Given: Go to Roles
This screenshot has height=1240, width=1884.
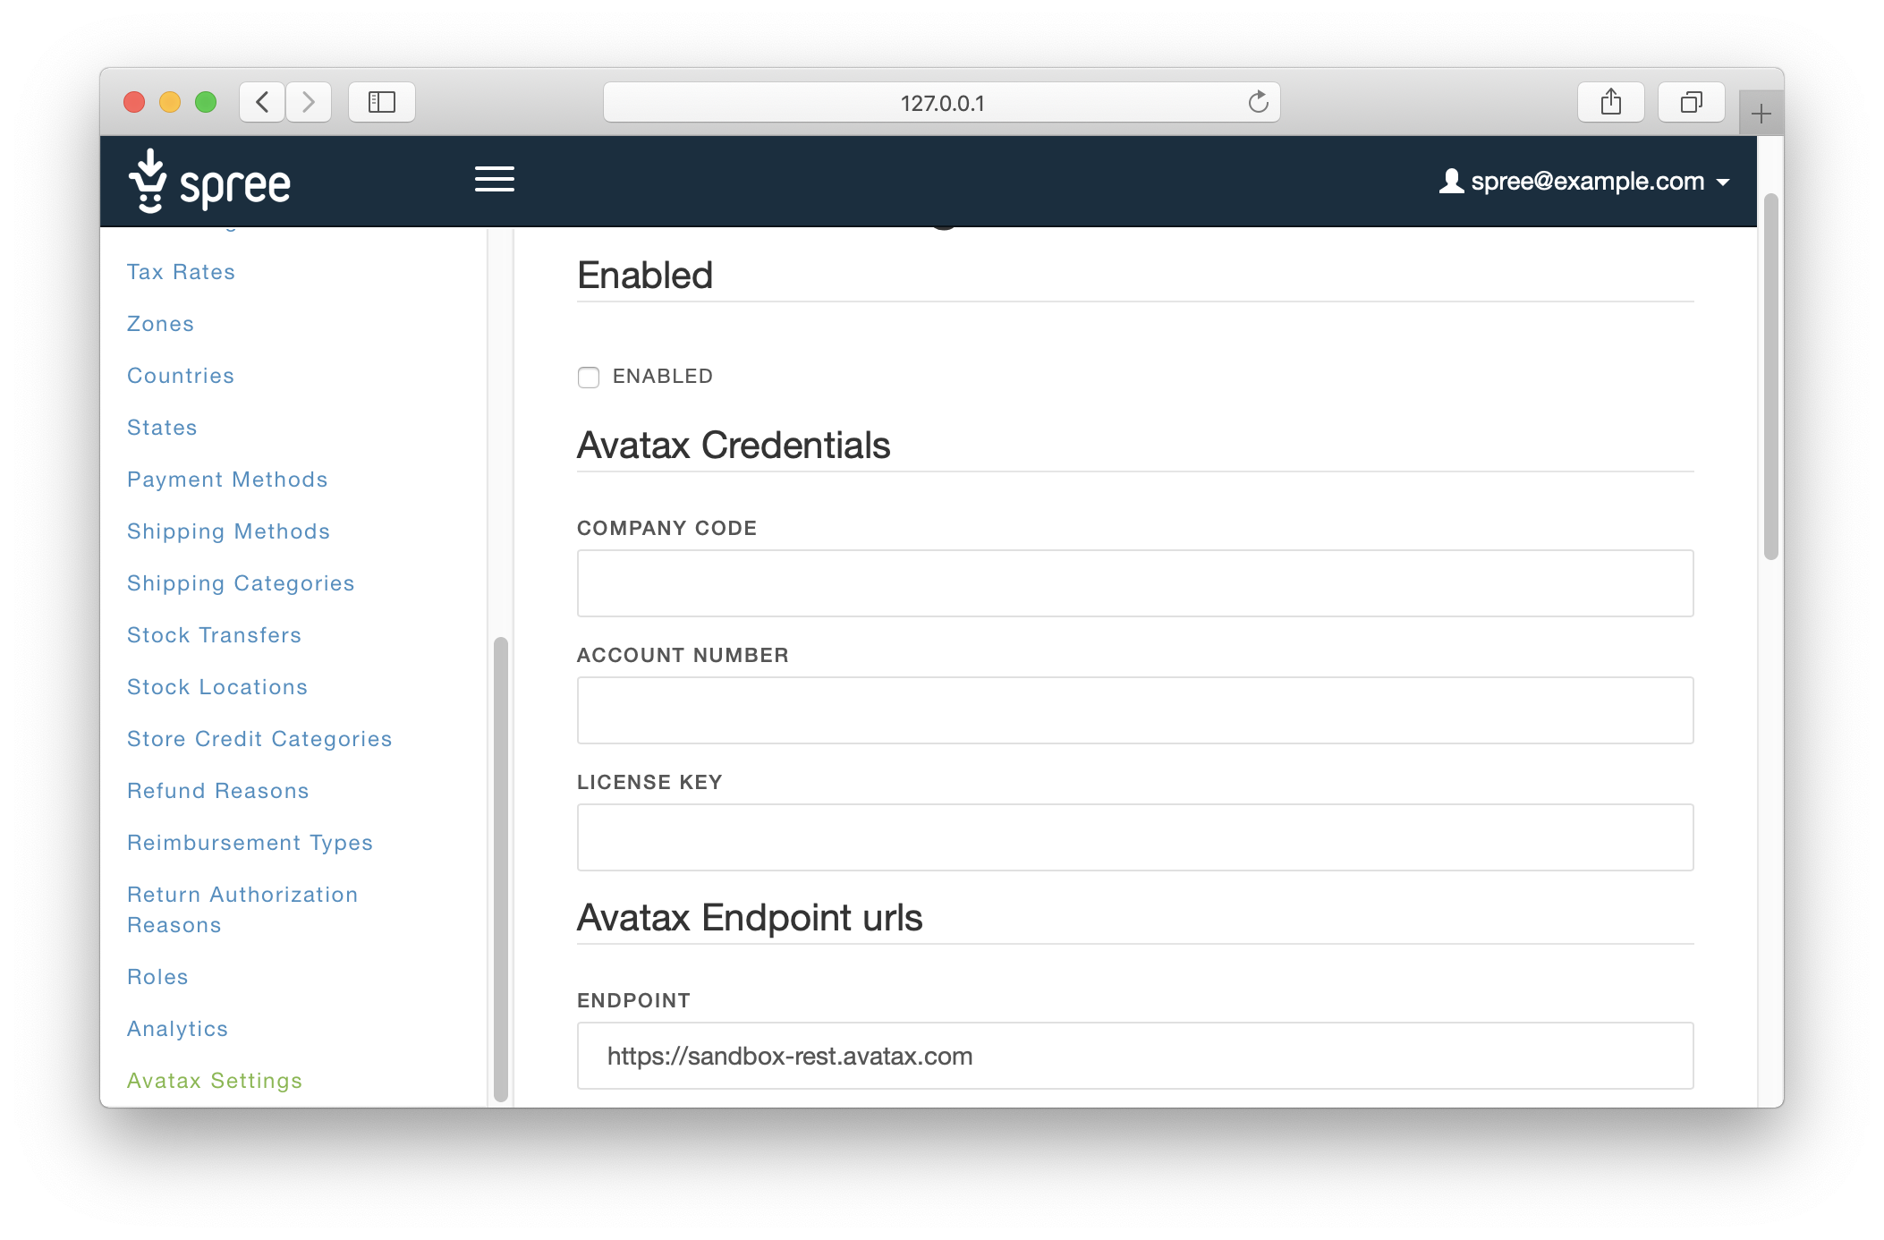Looking at the screenshot, I should pos(157,977).
